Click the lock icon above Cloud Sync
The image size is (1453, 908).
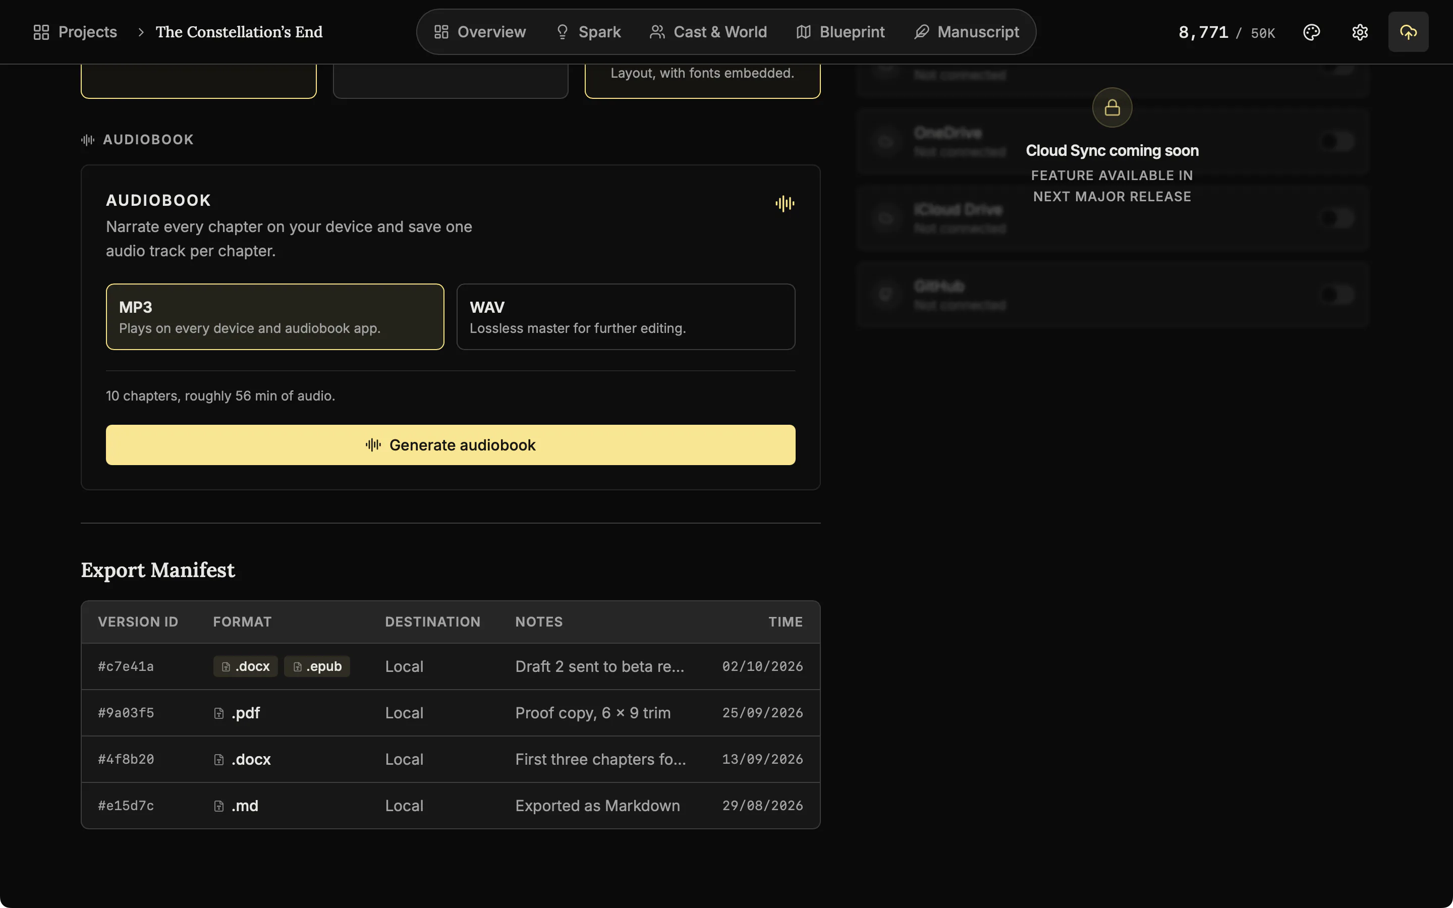1112,107
